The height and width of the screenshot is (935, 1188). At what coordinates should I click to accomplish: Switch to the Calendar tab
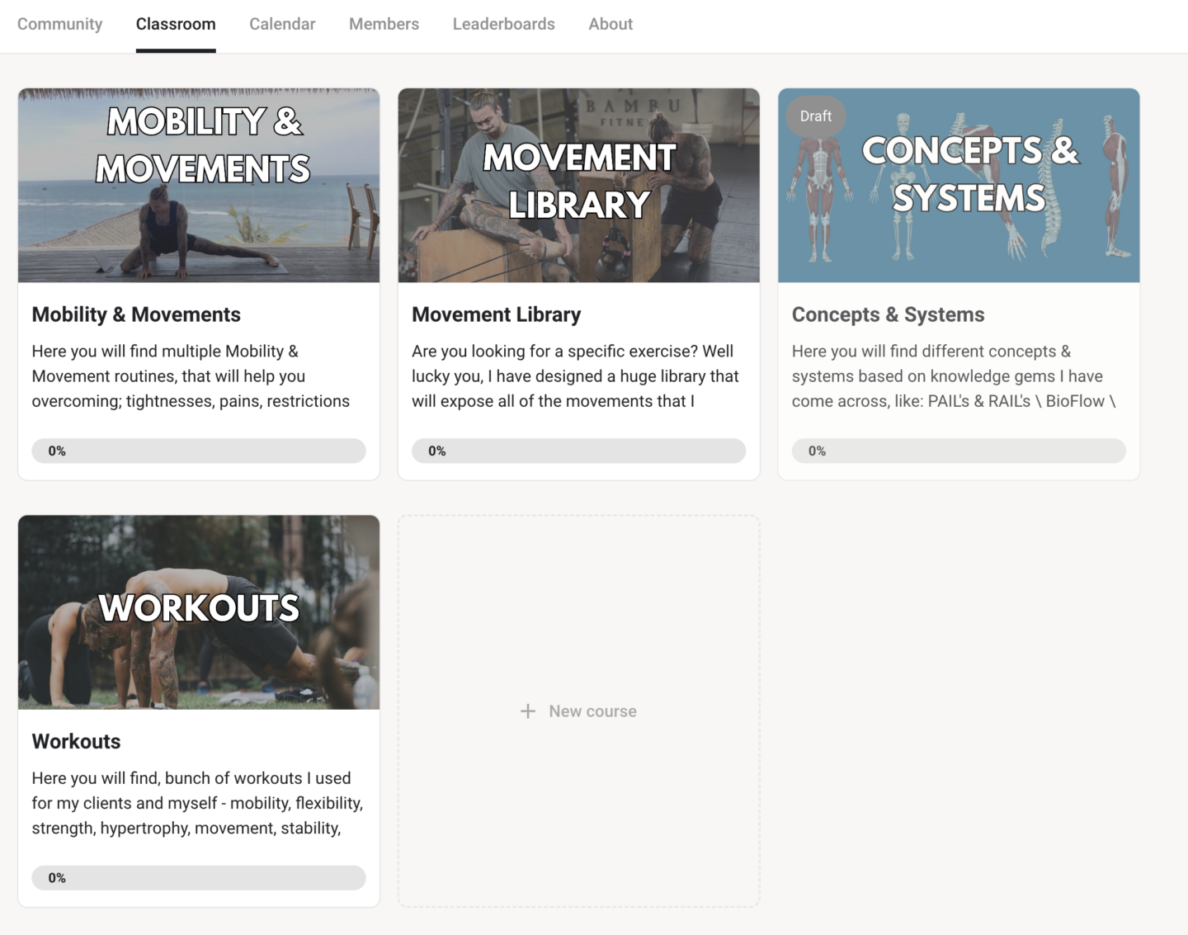point(282,24)
